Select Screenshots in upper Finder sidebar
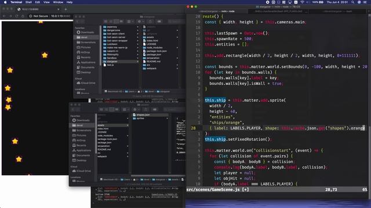Image resolution: width=371 pixels, height=208 pixels. pyautogui.click(x=86, y=42)
